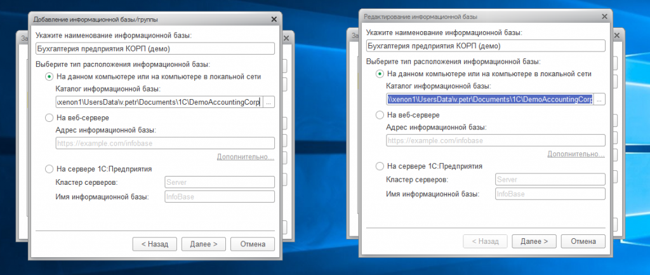The height and width of the screenshot is (275, 650).
Task: Click web address field in Добавление window
Action: [165, 144]
